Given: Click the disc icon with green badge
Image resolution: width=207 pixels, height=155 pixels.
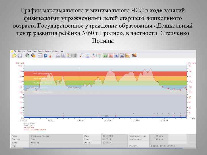Looking at the screenshot, I should coord(28,55).
